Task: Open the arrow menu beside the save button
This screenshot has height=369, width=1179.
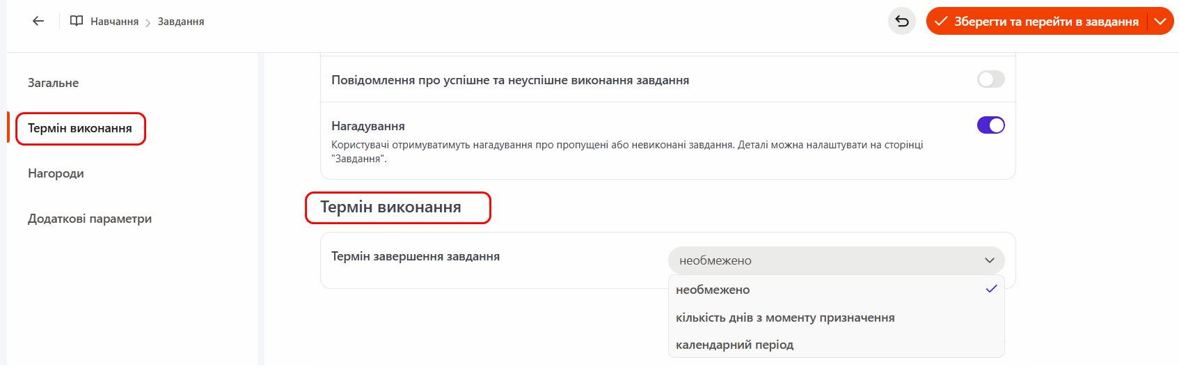Action: click(x=1160, y=22)
